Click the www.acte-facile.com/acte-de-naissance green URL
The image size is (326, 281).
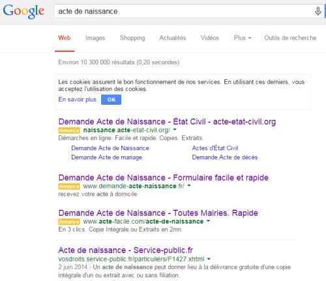[x=143, y=221]
